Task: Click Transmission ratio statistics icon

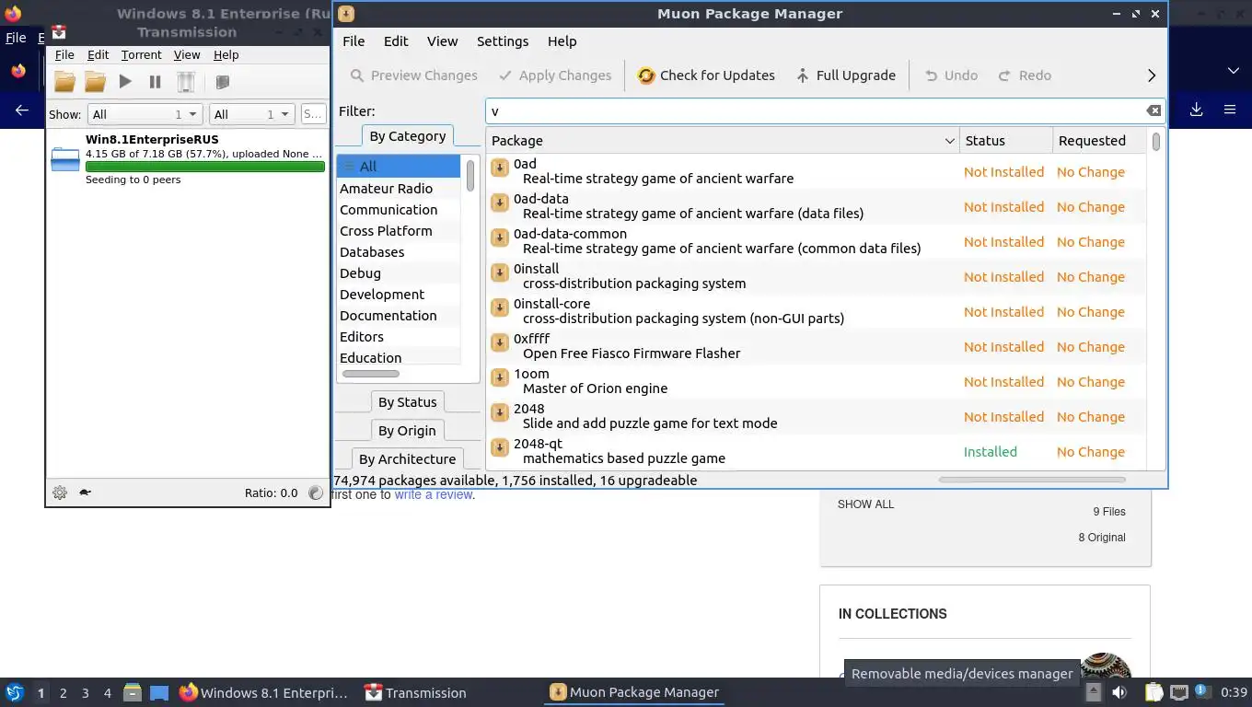Action: coord(316,493)
